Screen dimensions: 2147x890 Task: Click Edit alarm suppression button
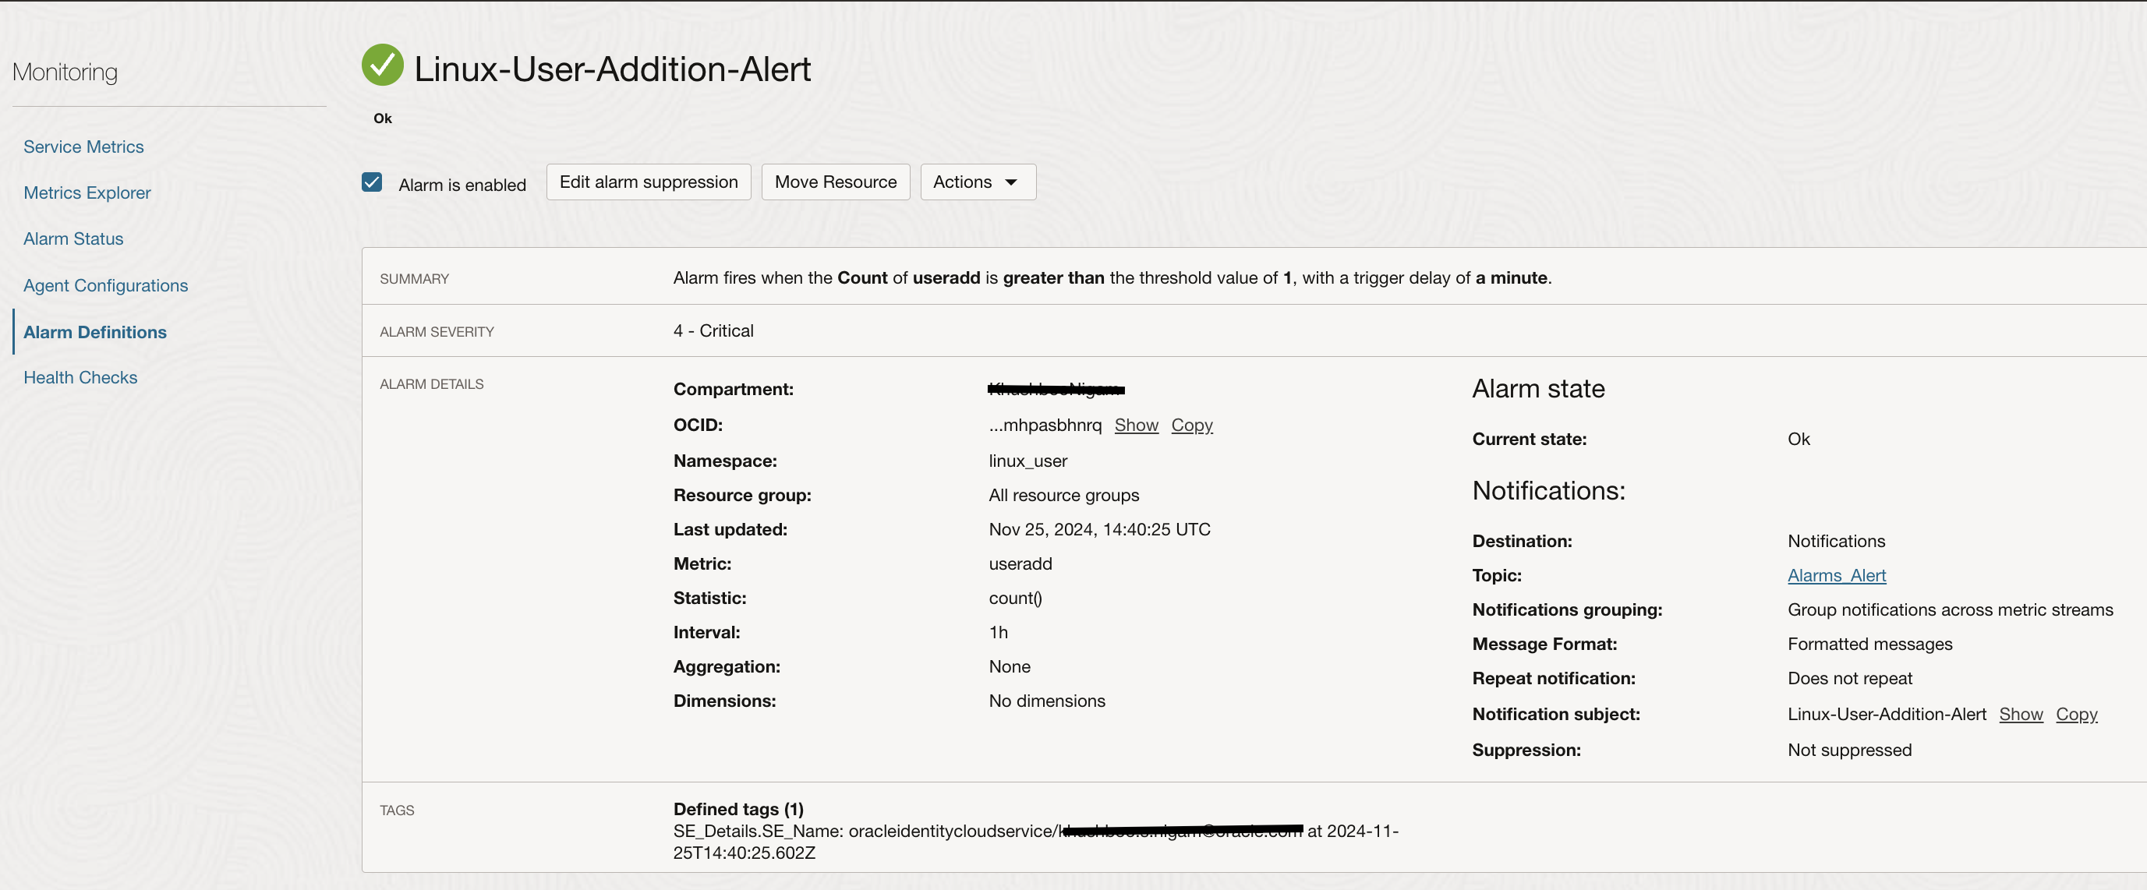(648, 182)
